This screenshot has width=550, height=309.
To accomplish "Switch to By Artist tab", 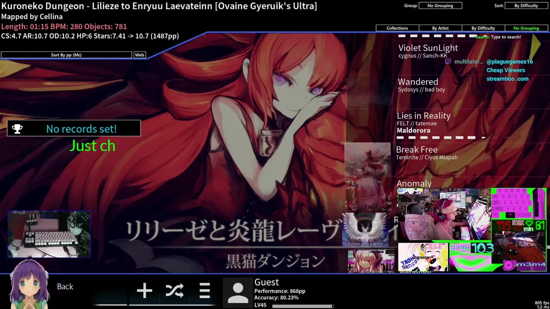I will (440, 28).
